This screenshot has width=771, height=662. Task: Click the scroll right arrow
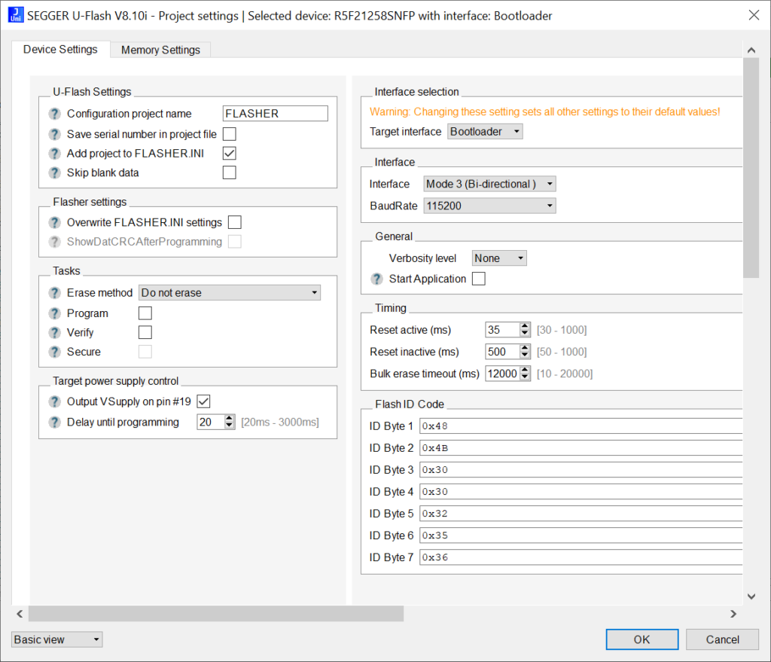[x=733, y=614]
